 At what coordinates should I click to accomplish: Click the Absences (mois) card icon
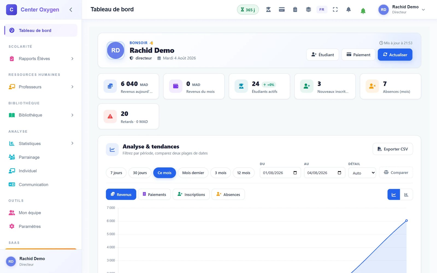point(372,86)
